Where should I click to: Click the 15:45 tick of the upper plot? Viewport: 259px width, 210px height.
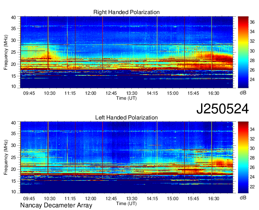[x=193, y=93]
